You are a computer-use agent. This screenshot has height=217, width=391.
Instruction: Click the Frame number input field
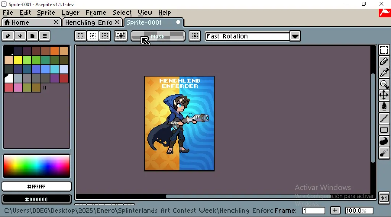click(314, 211)
